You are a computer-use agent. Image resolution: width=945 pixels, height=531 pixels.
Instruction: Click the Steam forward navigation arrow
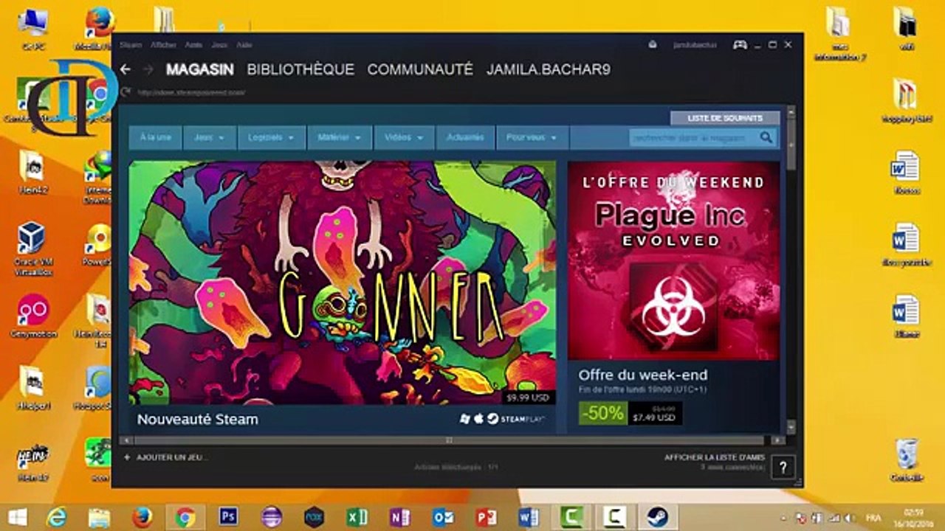148,69
